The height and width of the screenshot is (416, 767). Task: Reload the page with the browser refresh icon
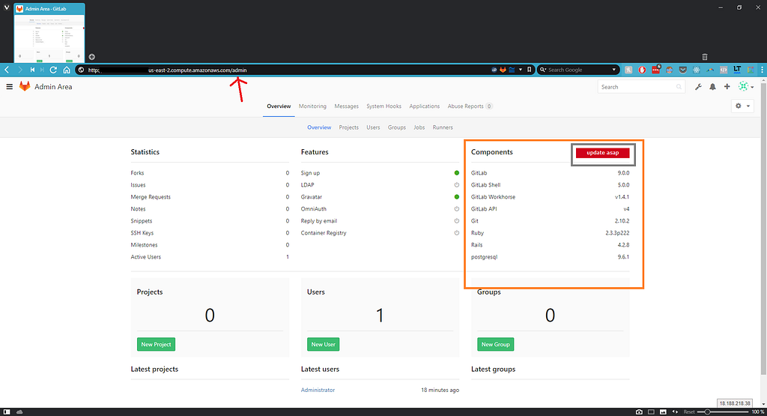(x=53, y=70)
